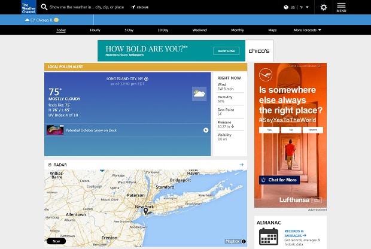Switch to the 10 Day tab
371x249 pixels.
pos(163,30)
